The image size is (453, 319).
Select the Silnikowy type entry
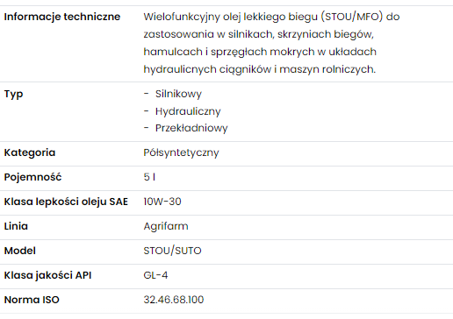pos(178,94)
